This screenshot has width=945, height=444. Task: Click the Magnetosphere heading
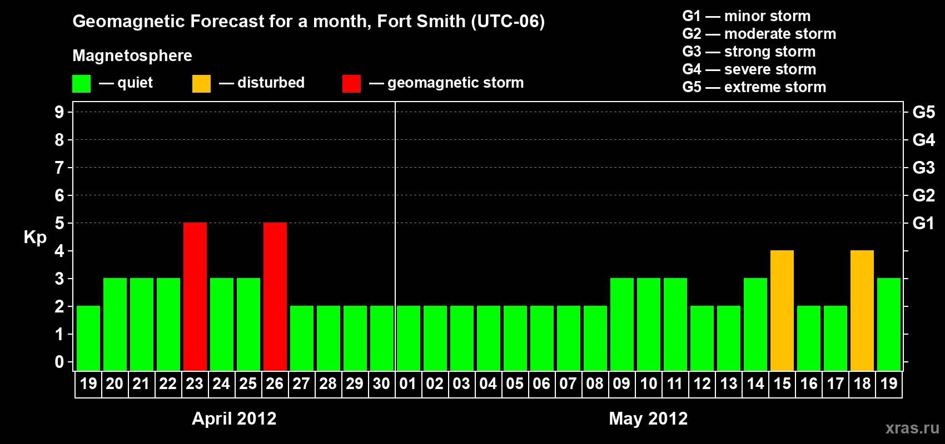(x=132, y=56)
